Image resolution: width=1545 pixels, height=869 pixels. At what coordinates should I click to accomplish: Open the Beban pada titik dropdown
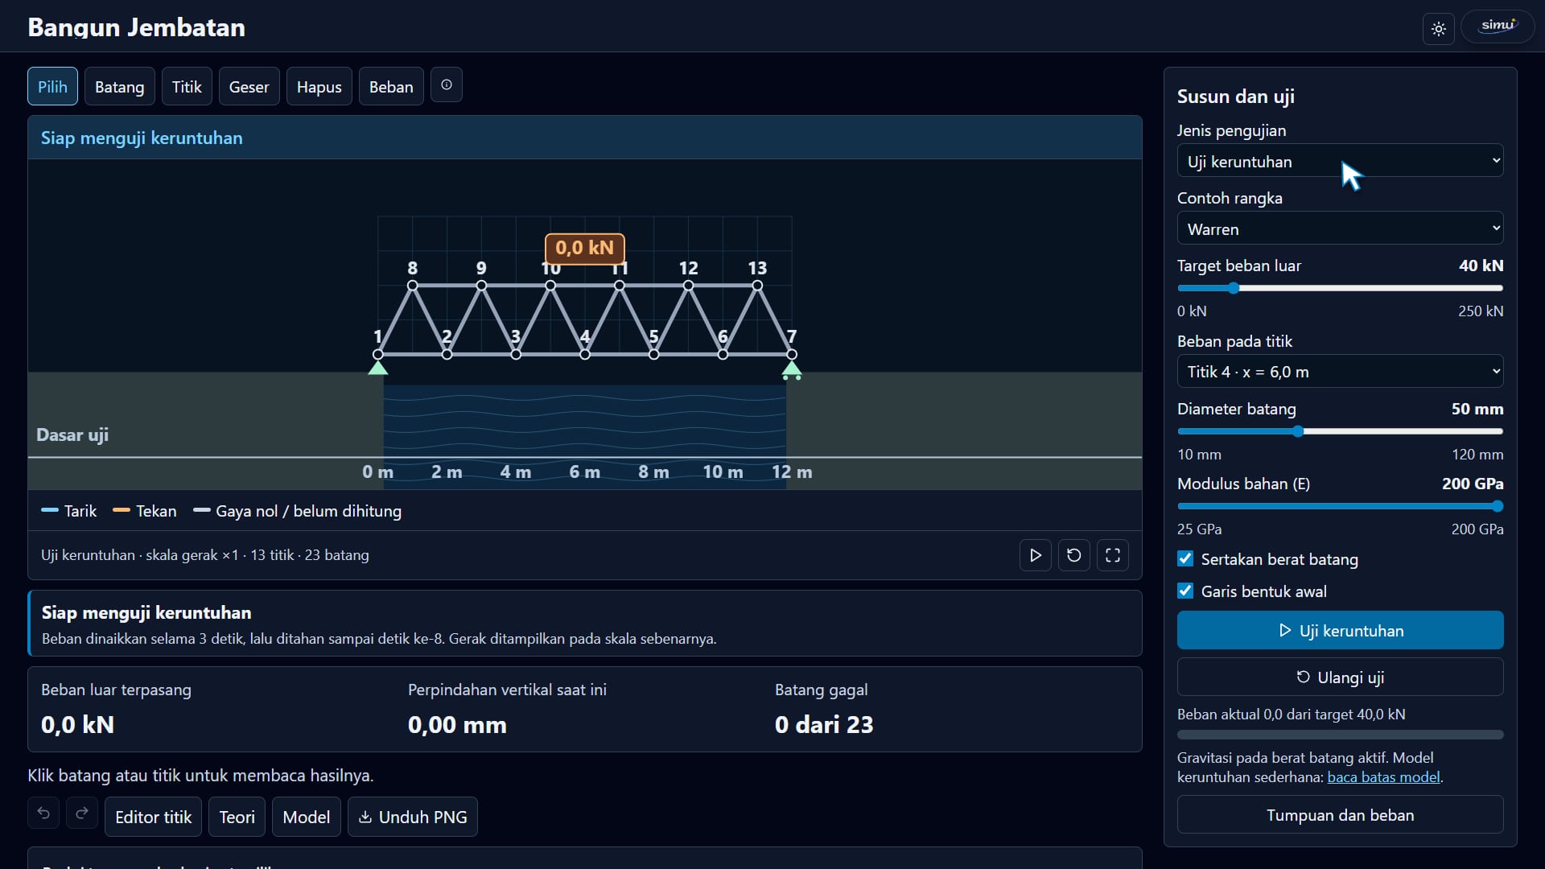[1341, 372]
